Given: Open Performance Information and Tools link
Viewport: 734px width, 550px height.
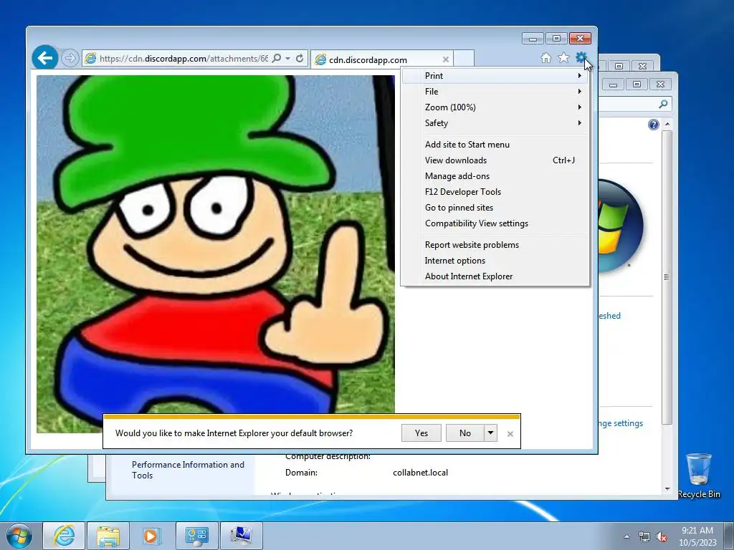Looking at the screenshot, I should click(188, 470).
